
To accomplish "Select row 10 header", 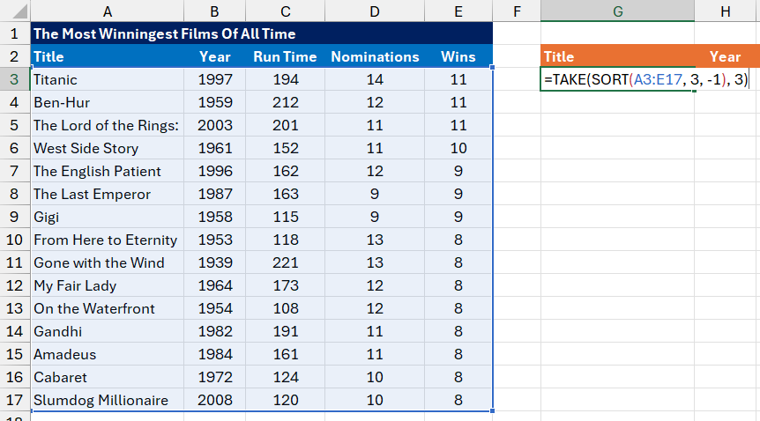I will pyautogui.click(x=15, y=240).
